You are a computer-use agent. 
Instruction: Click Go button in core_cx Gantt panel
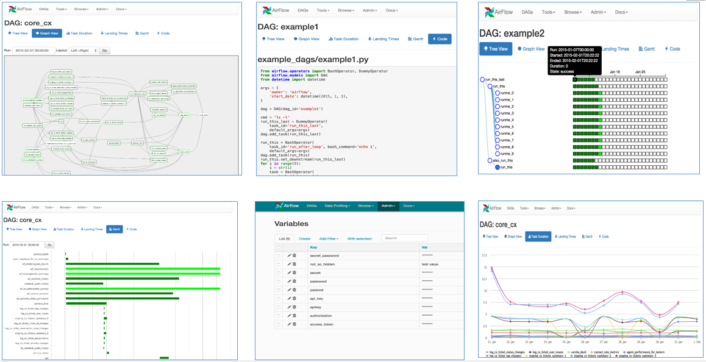click(50, 245)
